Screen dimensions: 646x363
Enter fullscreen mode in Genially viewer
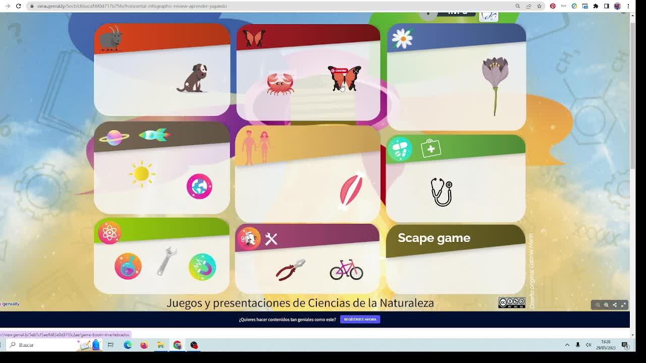623,305
